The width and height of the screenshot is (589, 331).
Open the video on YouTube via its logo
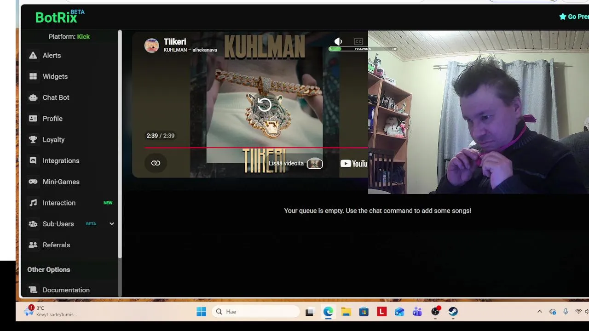coord(354,164)
